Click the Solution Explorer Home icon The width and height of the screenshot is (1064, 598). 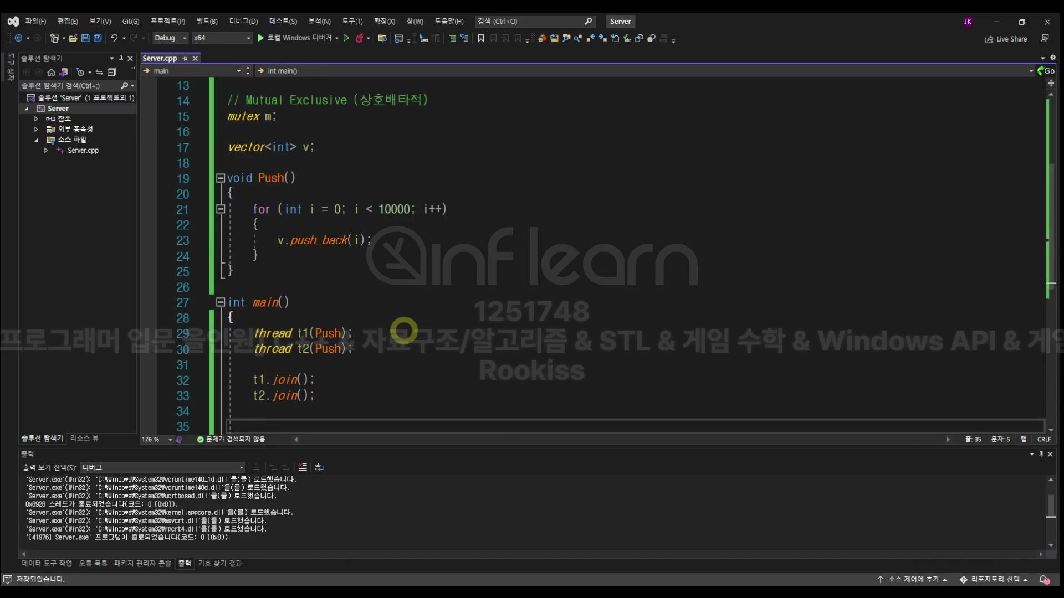pyautogui.click(x=51, y=72)
